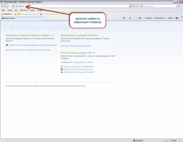Image resolution: width=183 pixels, height=142 pixels.
Task: Open the Страница command bar menu
Action: click(149, 18)
